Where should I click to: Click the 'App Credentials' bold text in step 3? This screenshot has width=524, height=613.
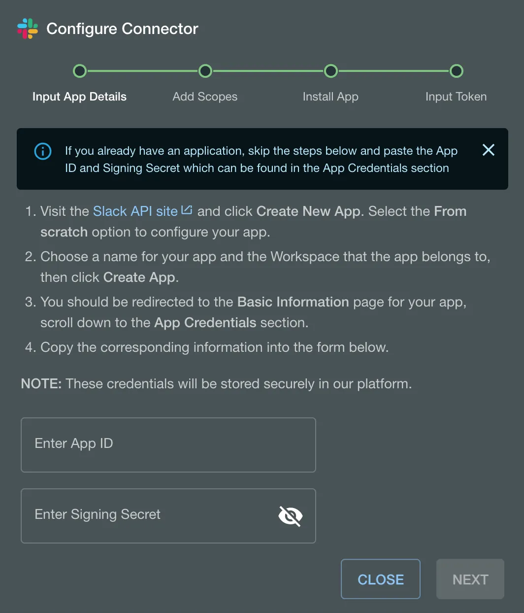[205, 323]
